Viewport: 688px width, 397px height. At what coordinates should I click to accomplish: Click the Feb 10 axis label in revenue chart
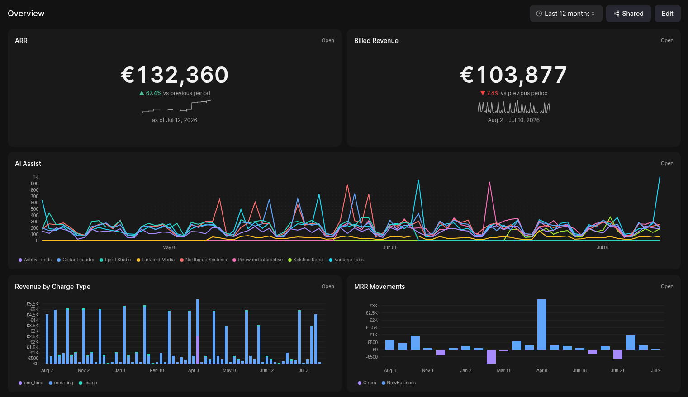(157, 370)
